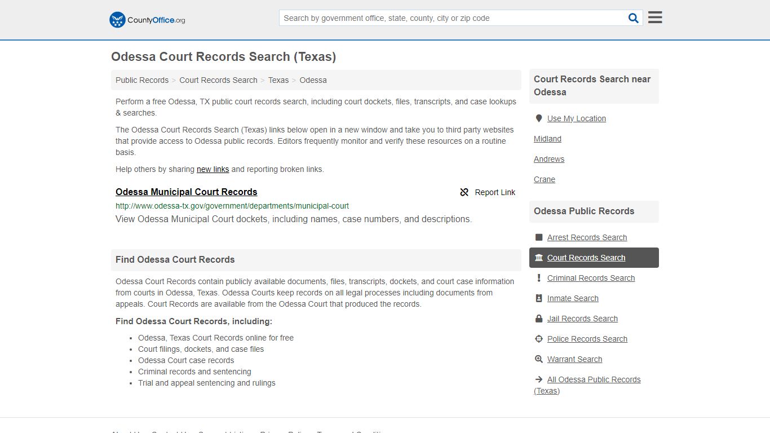Click Use My Location link

coord(577,118)
